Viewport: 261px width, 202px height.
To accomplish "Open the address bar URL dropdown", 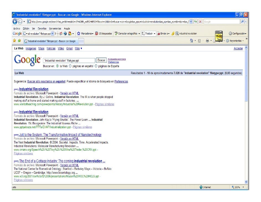I will 191,21.
